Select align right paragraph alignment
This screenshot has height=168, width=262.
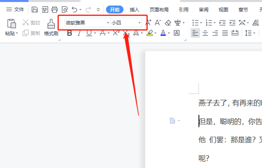215,33
